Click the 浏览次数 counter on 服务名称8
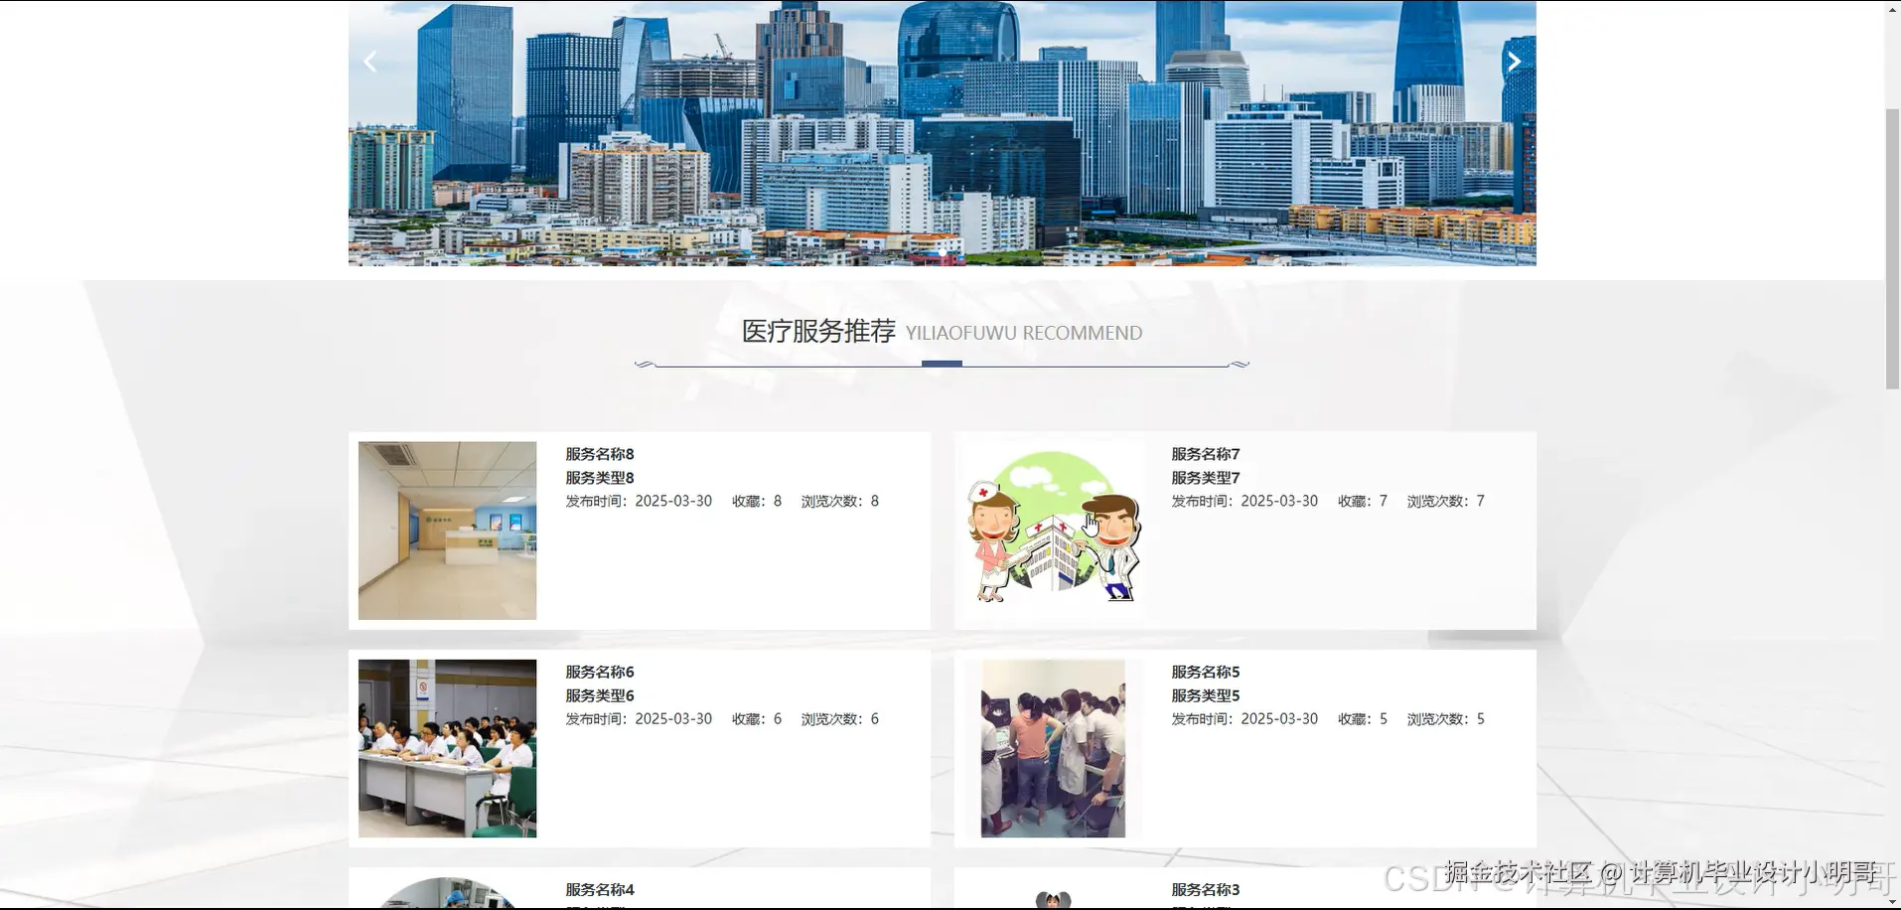Viewport: 1901px width, 910px height. (x=839, y=501)
